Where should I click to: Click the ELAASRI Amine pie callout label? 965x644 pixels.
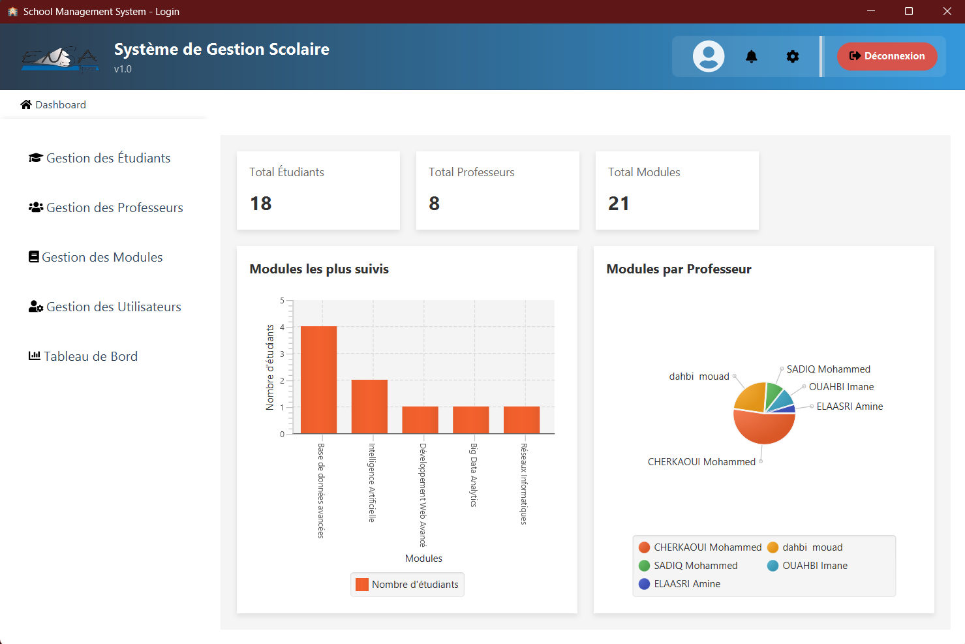click(850, 406)
